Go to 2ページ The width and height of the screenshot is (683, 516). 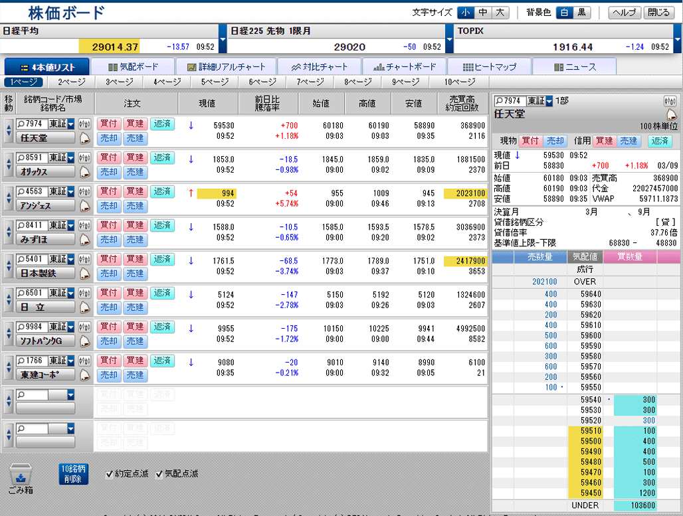point(72,82)
